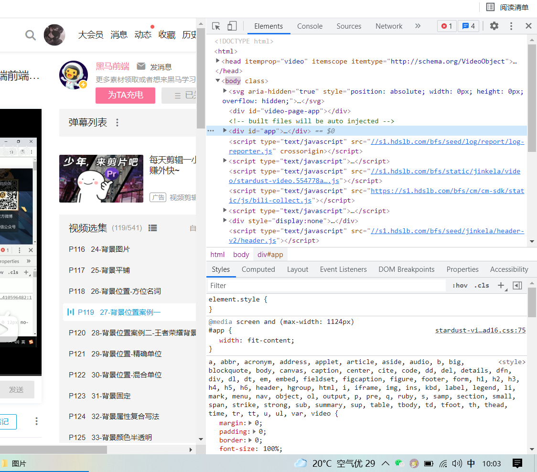Show hidden tray icons caret
The width and height of the screenshot is (537, 472).
(385, 463)
